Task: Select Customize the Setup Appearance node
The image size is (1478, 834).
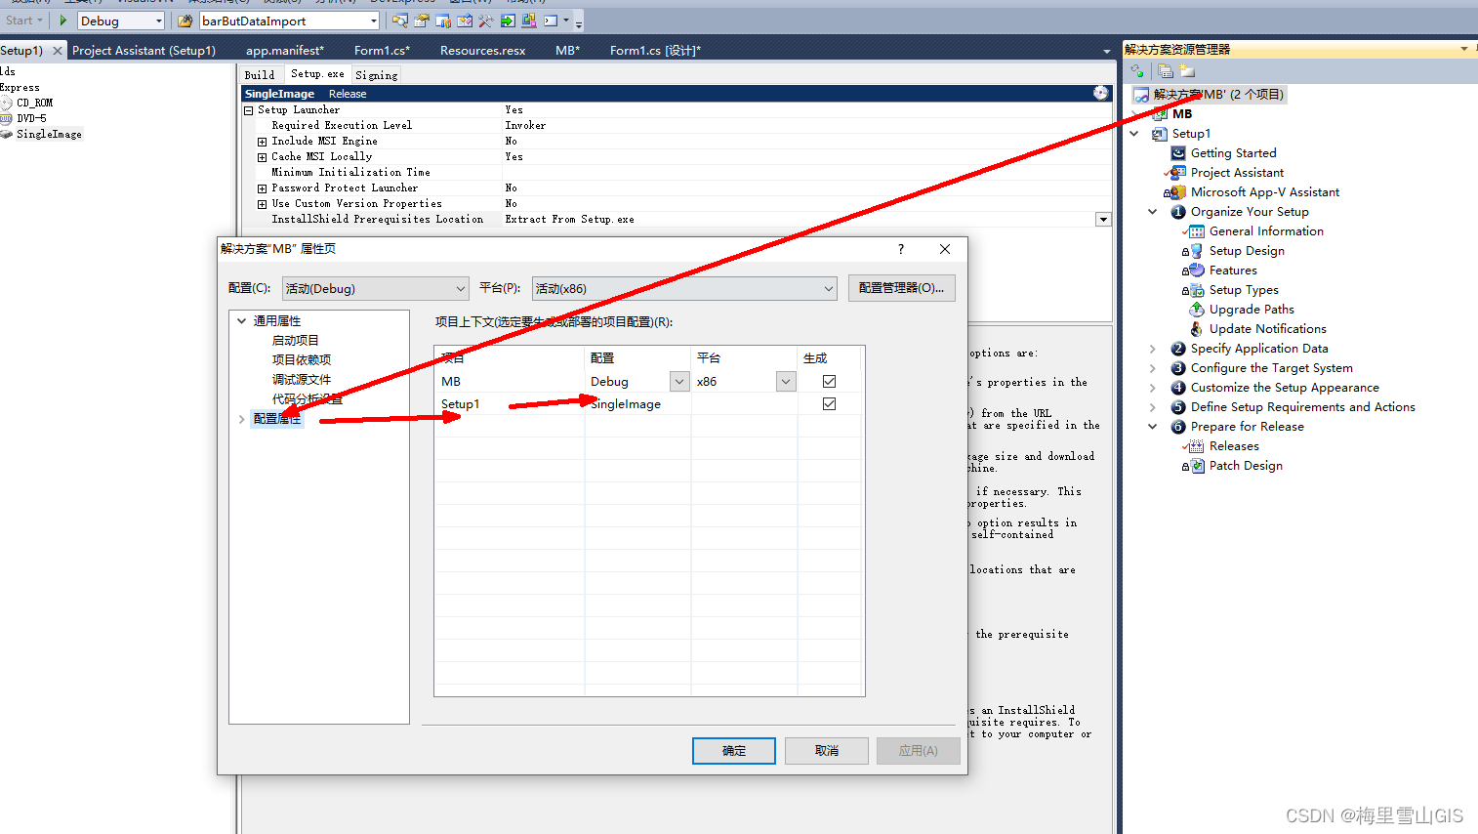Action: pyautogui.click(x=1285, y=388)
